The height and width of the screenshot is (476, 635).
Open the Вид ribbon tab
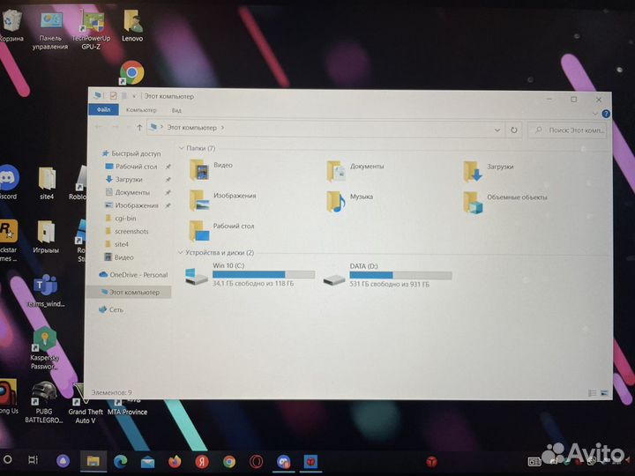tap(176, 110)
